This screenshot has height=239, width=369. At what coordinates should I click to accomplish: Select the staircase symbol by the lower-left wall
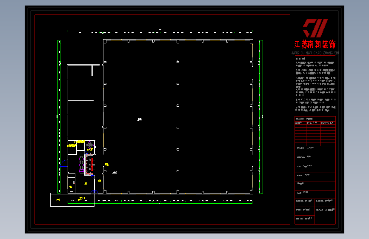tap(72, 183)
